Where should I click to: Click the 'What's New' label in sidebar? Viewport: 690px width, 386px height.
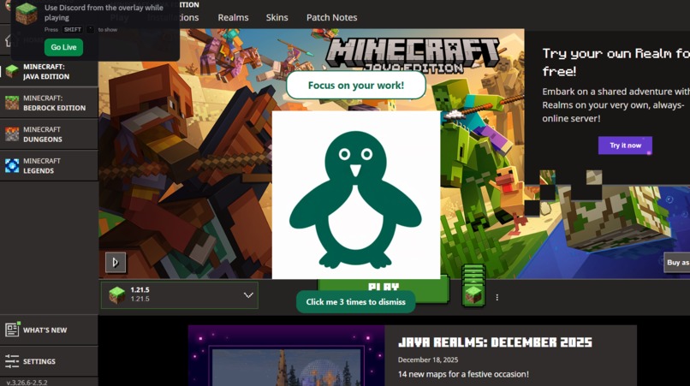pyautogui.click(x=45, y=330)
